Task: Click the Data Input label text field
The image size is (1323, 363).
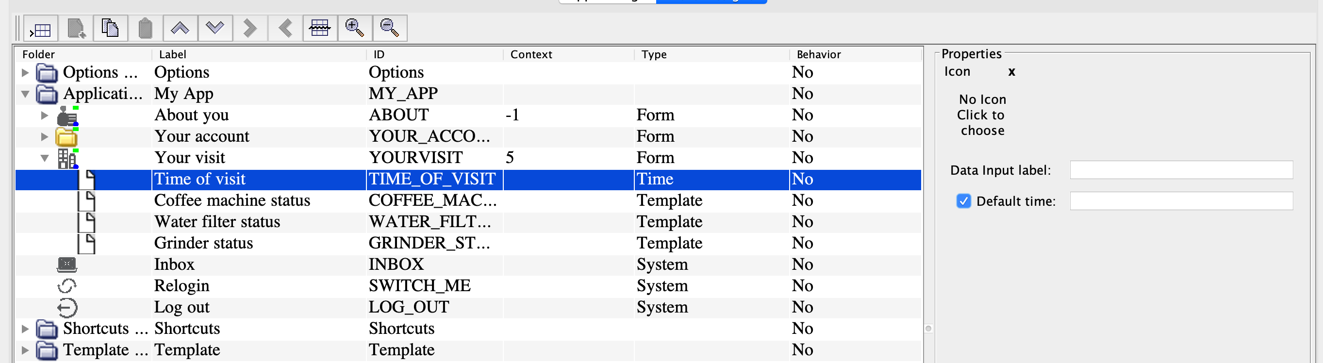Action: click(x=1181, y=170)
